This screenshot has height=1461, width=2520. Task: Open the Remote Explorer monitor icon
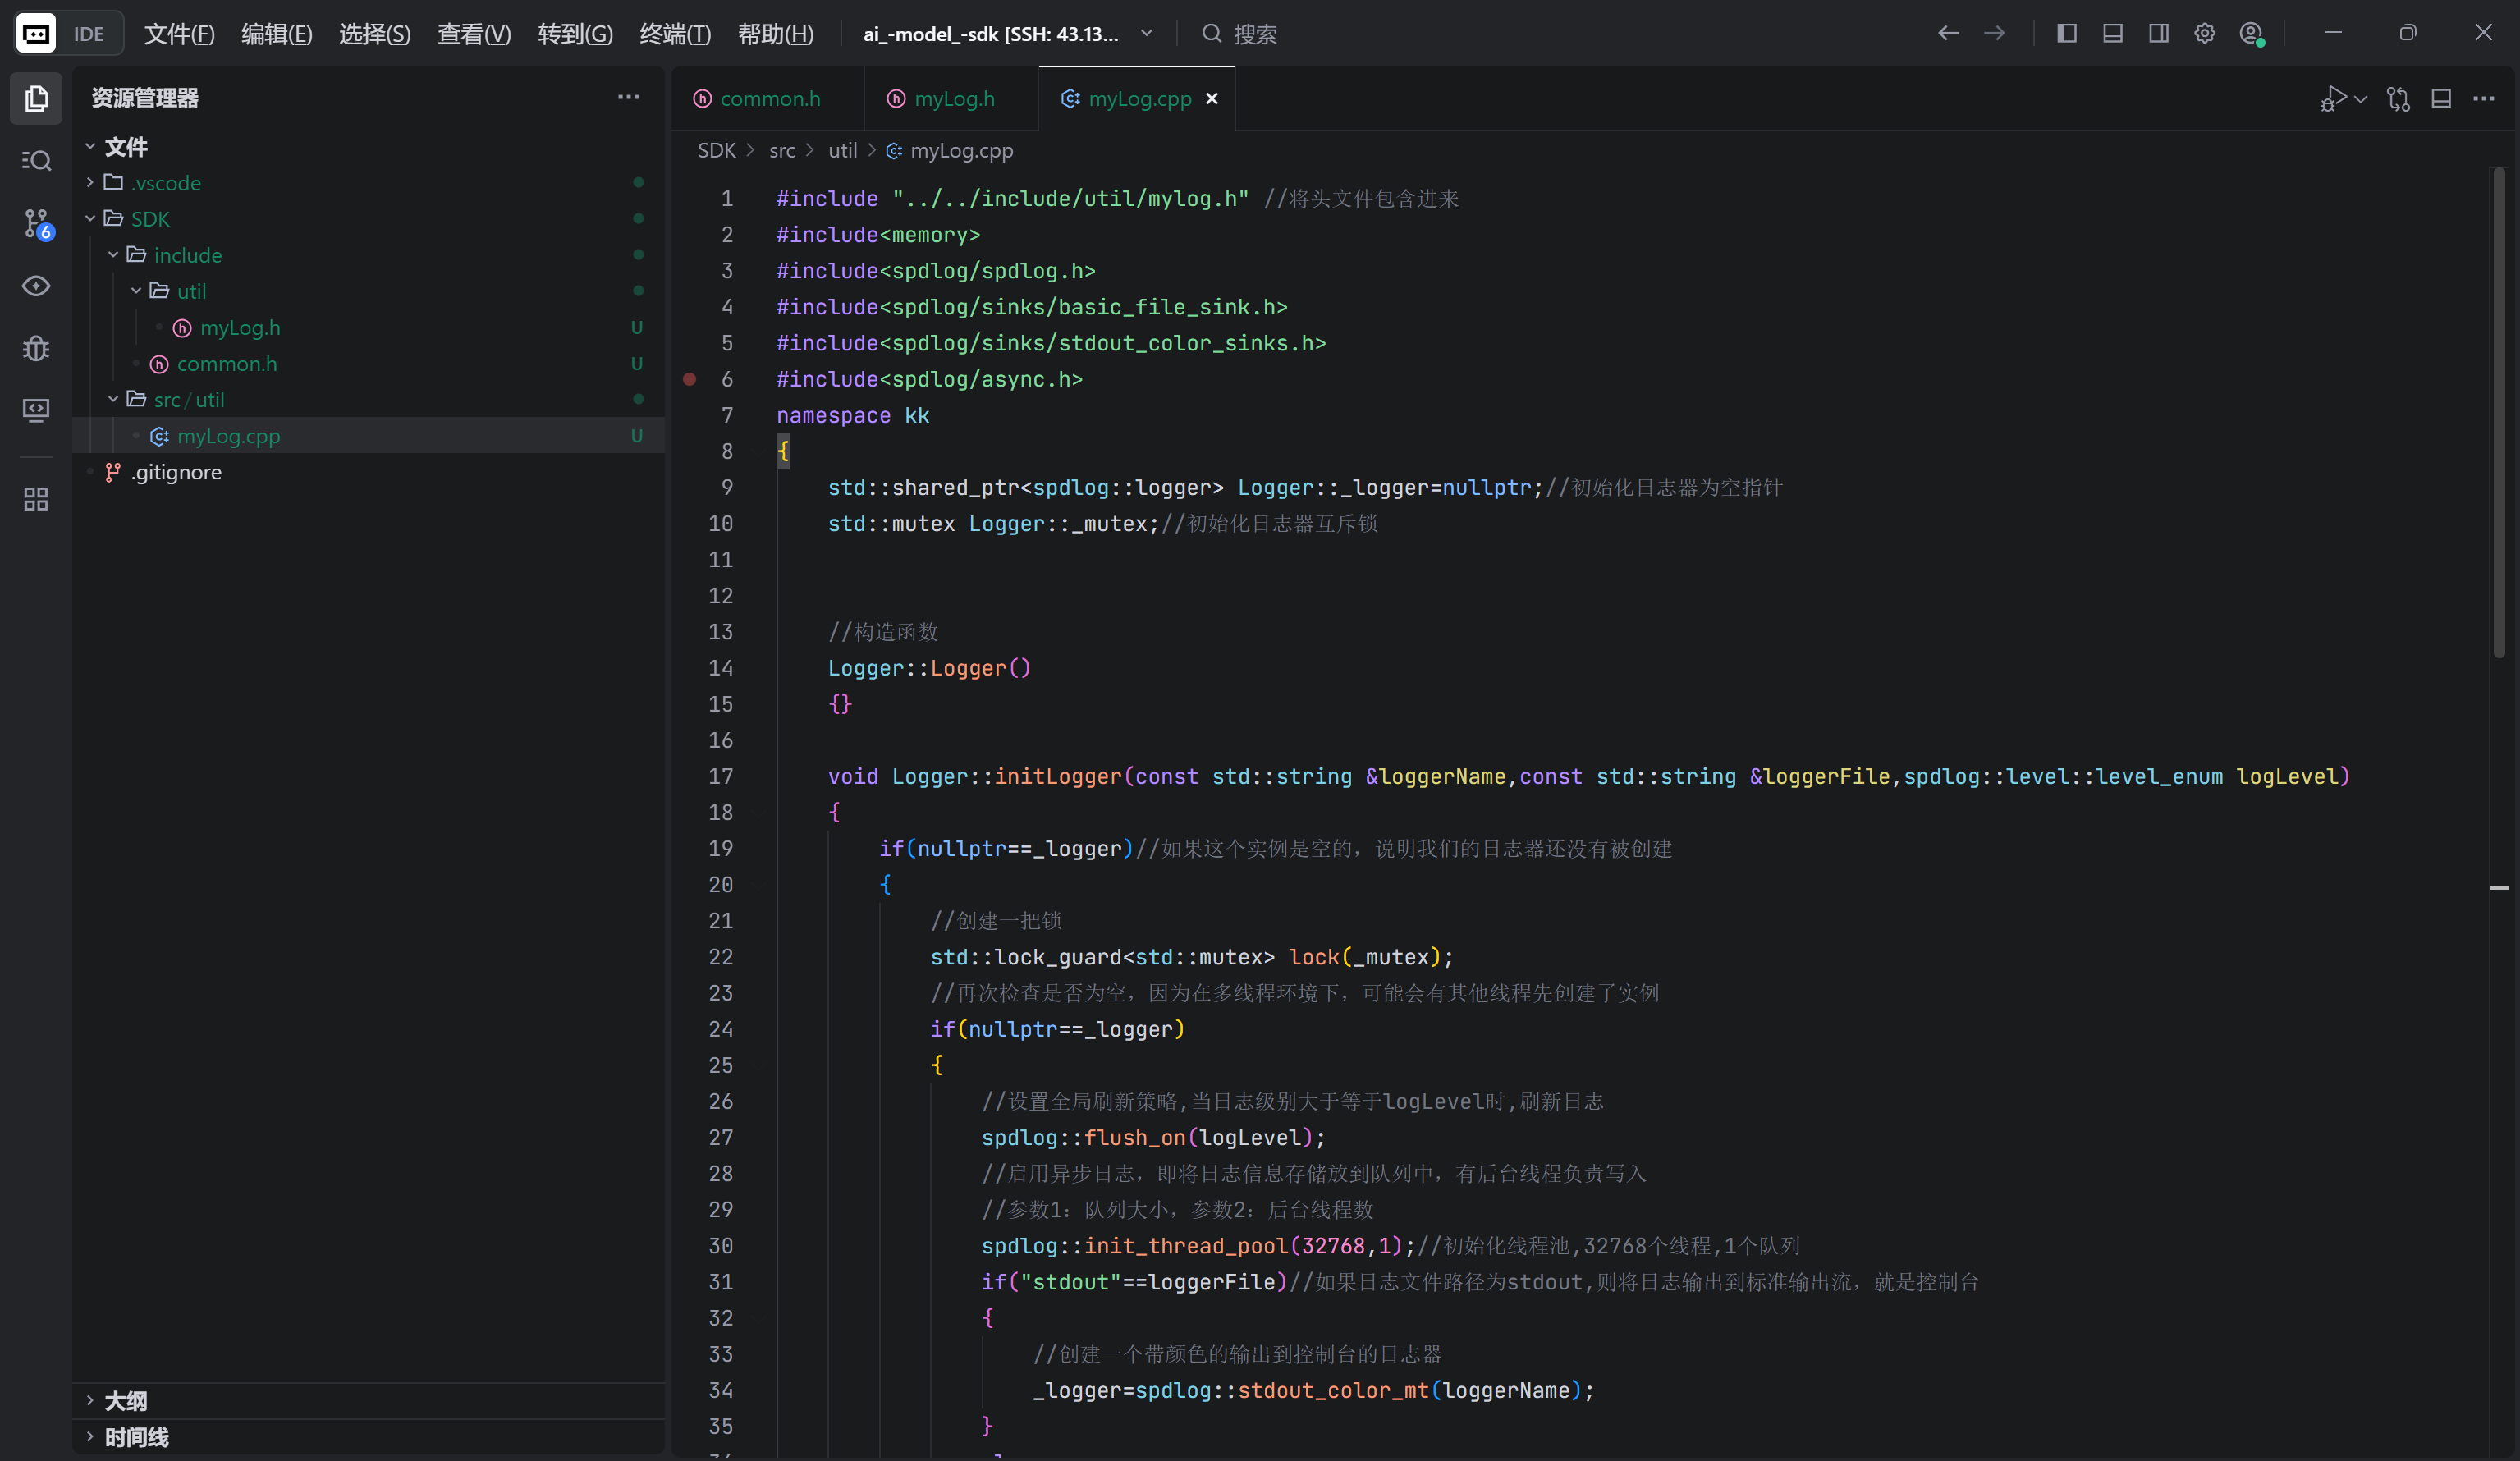tap(36, 410)
